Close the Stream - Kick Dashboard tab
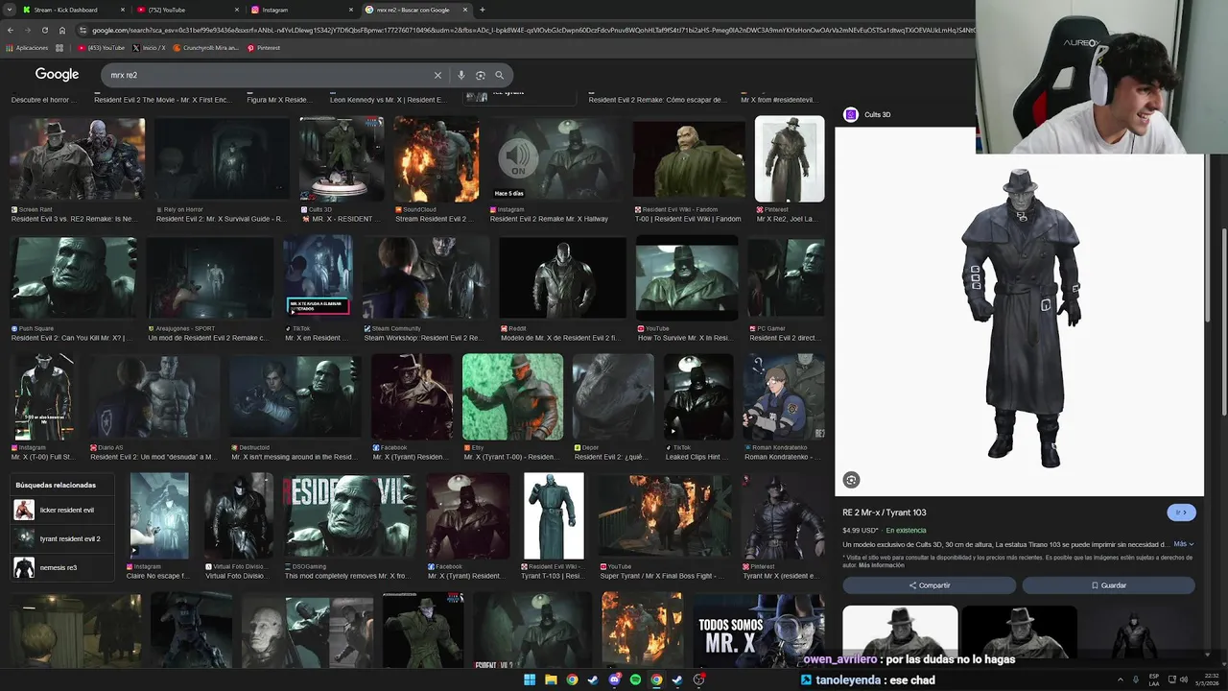 coord(124,10)
